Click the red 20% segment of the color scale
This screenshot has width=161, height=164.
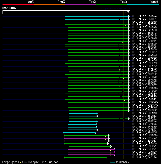pyautogui.click(x=18, y=5)
